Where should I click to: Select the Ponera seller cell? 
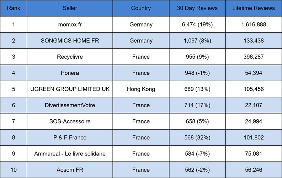(70, 73)
